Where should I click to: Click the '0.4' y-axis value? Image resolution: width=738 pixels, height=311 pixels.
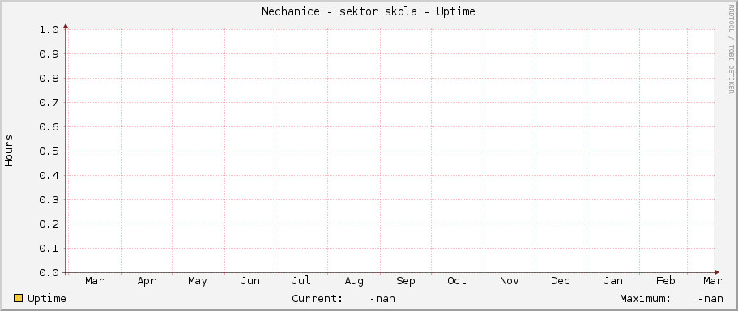[49, 176]
